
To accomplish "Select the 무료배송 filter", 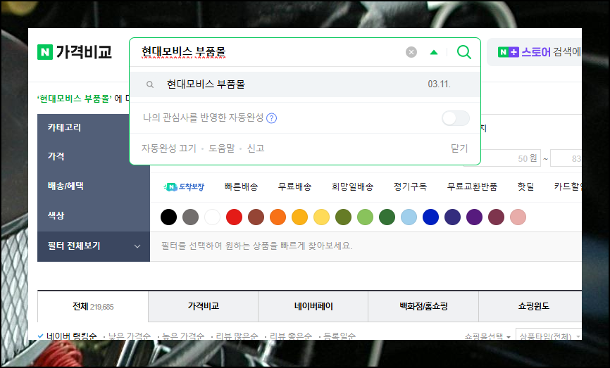I will point(295,187).
